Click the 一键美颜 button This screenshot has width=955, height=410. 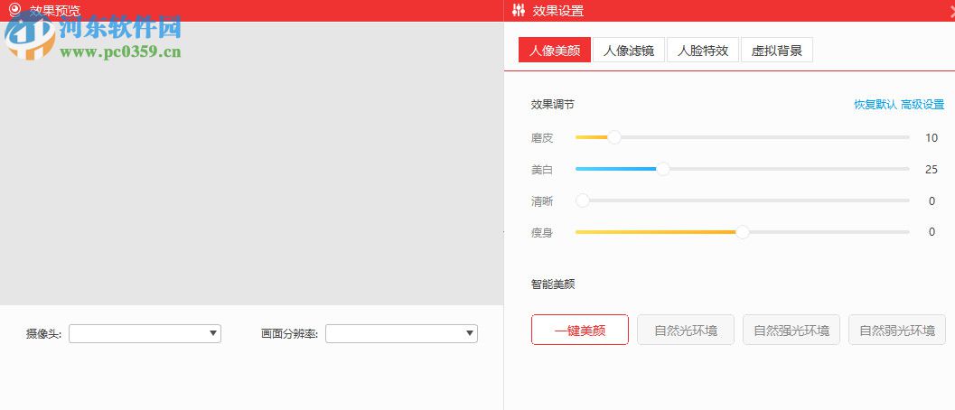point(580,331)
